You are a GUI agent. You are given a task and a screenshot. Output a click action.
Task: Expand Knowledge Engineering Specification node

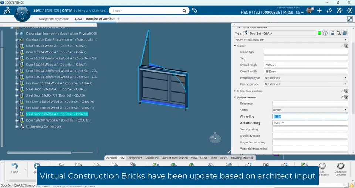click(17, 34)
